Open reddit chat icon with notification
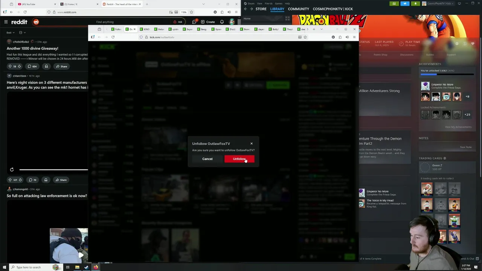 coord(194,22)
